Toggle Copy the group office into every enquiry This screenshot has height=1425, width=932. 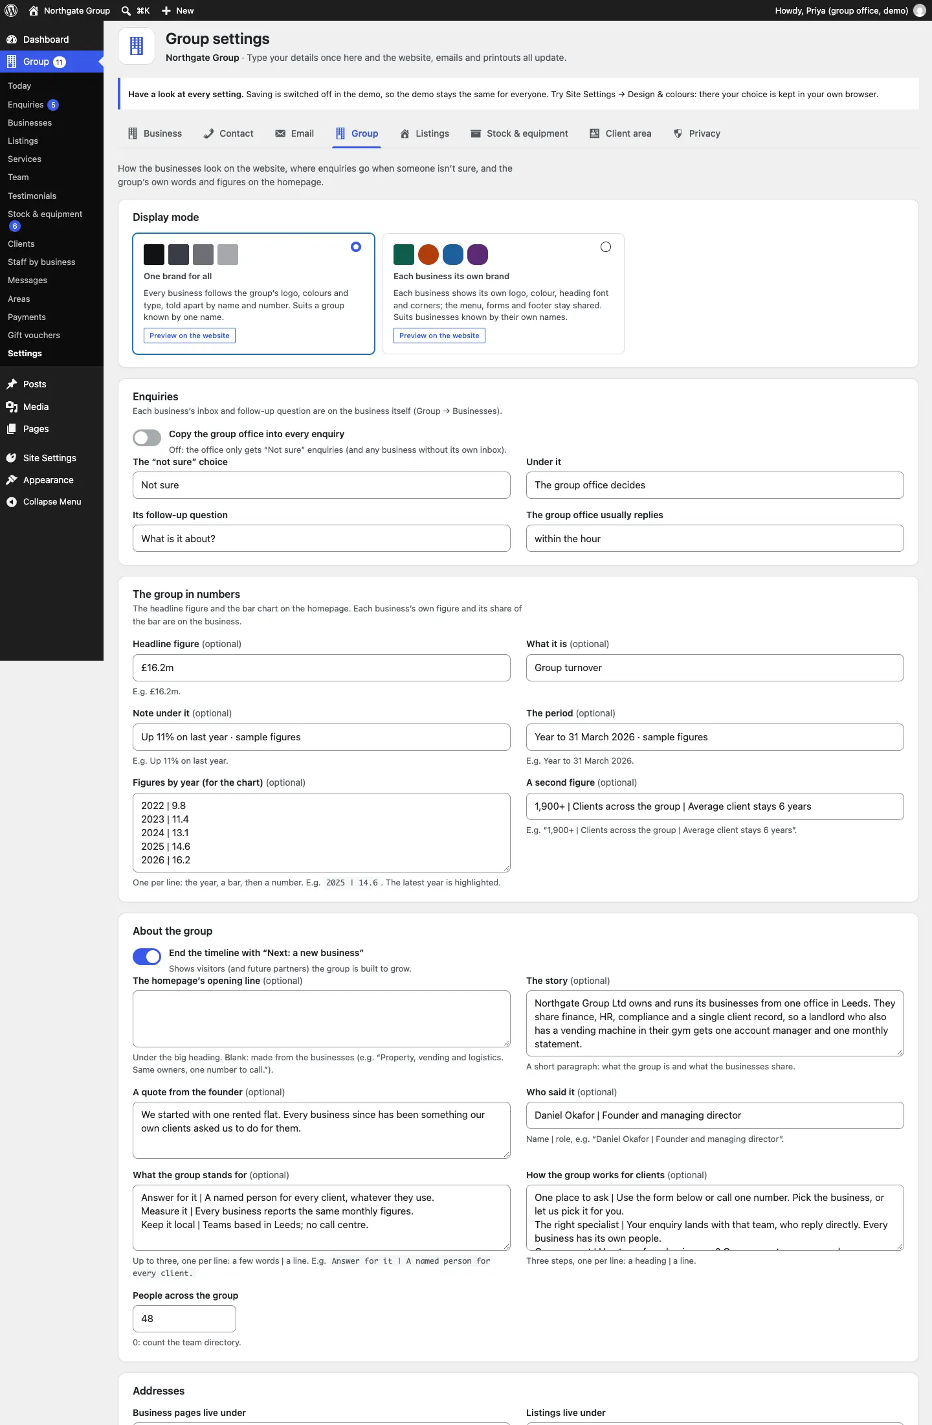pyautogui.click(x=147, y=438)
